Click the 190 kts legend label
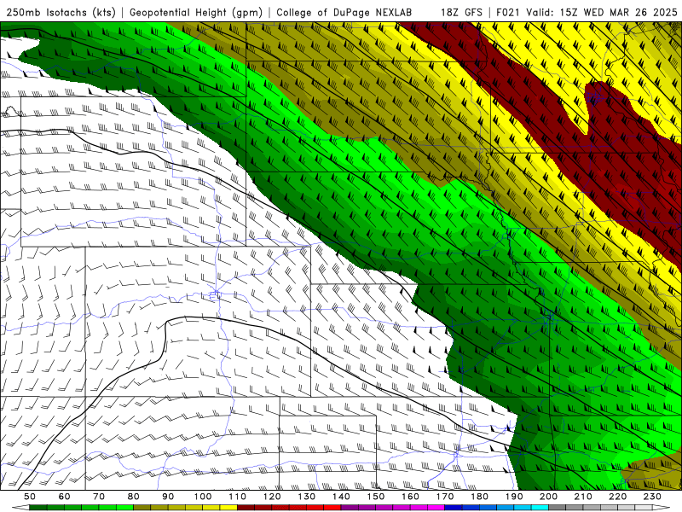This screenshot has width=682, height=512. [x=514, y=497]
